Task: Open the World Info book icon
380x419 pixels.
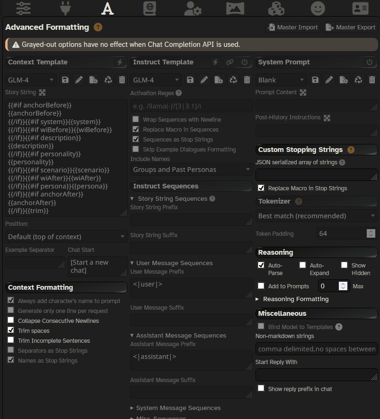Action: pyautogui.click(x=150, y=8)
